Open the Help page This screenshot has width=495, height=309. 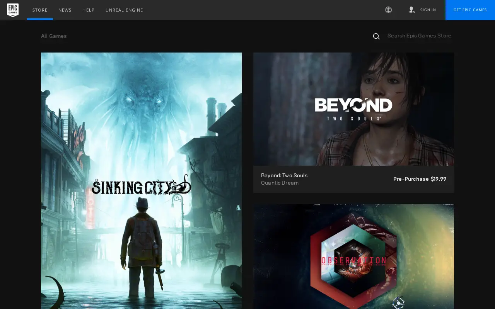pyautogui.click(x=89, y=10)
